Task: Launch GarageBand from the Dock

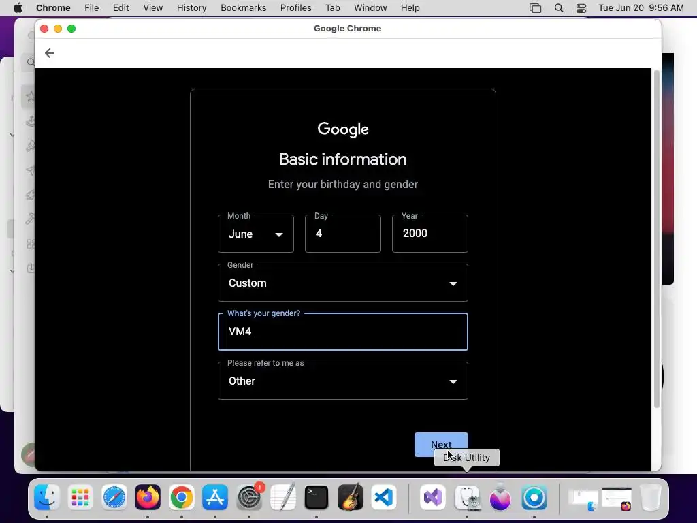Action: [351, 497]
